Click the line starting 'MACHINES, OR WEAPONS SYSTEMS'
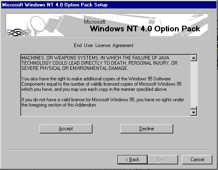The image size is (218, 170). [95, 58]
